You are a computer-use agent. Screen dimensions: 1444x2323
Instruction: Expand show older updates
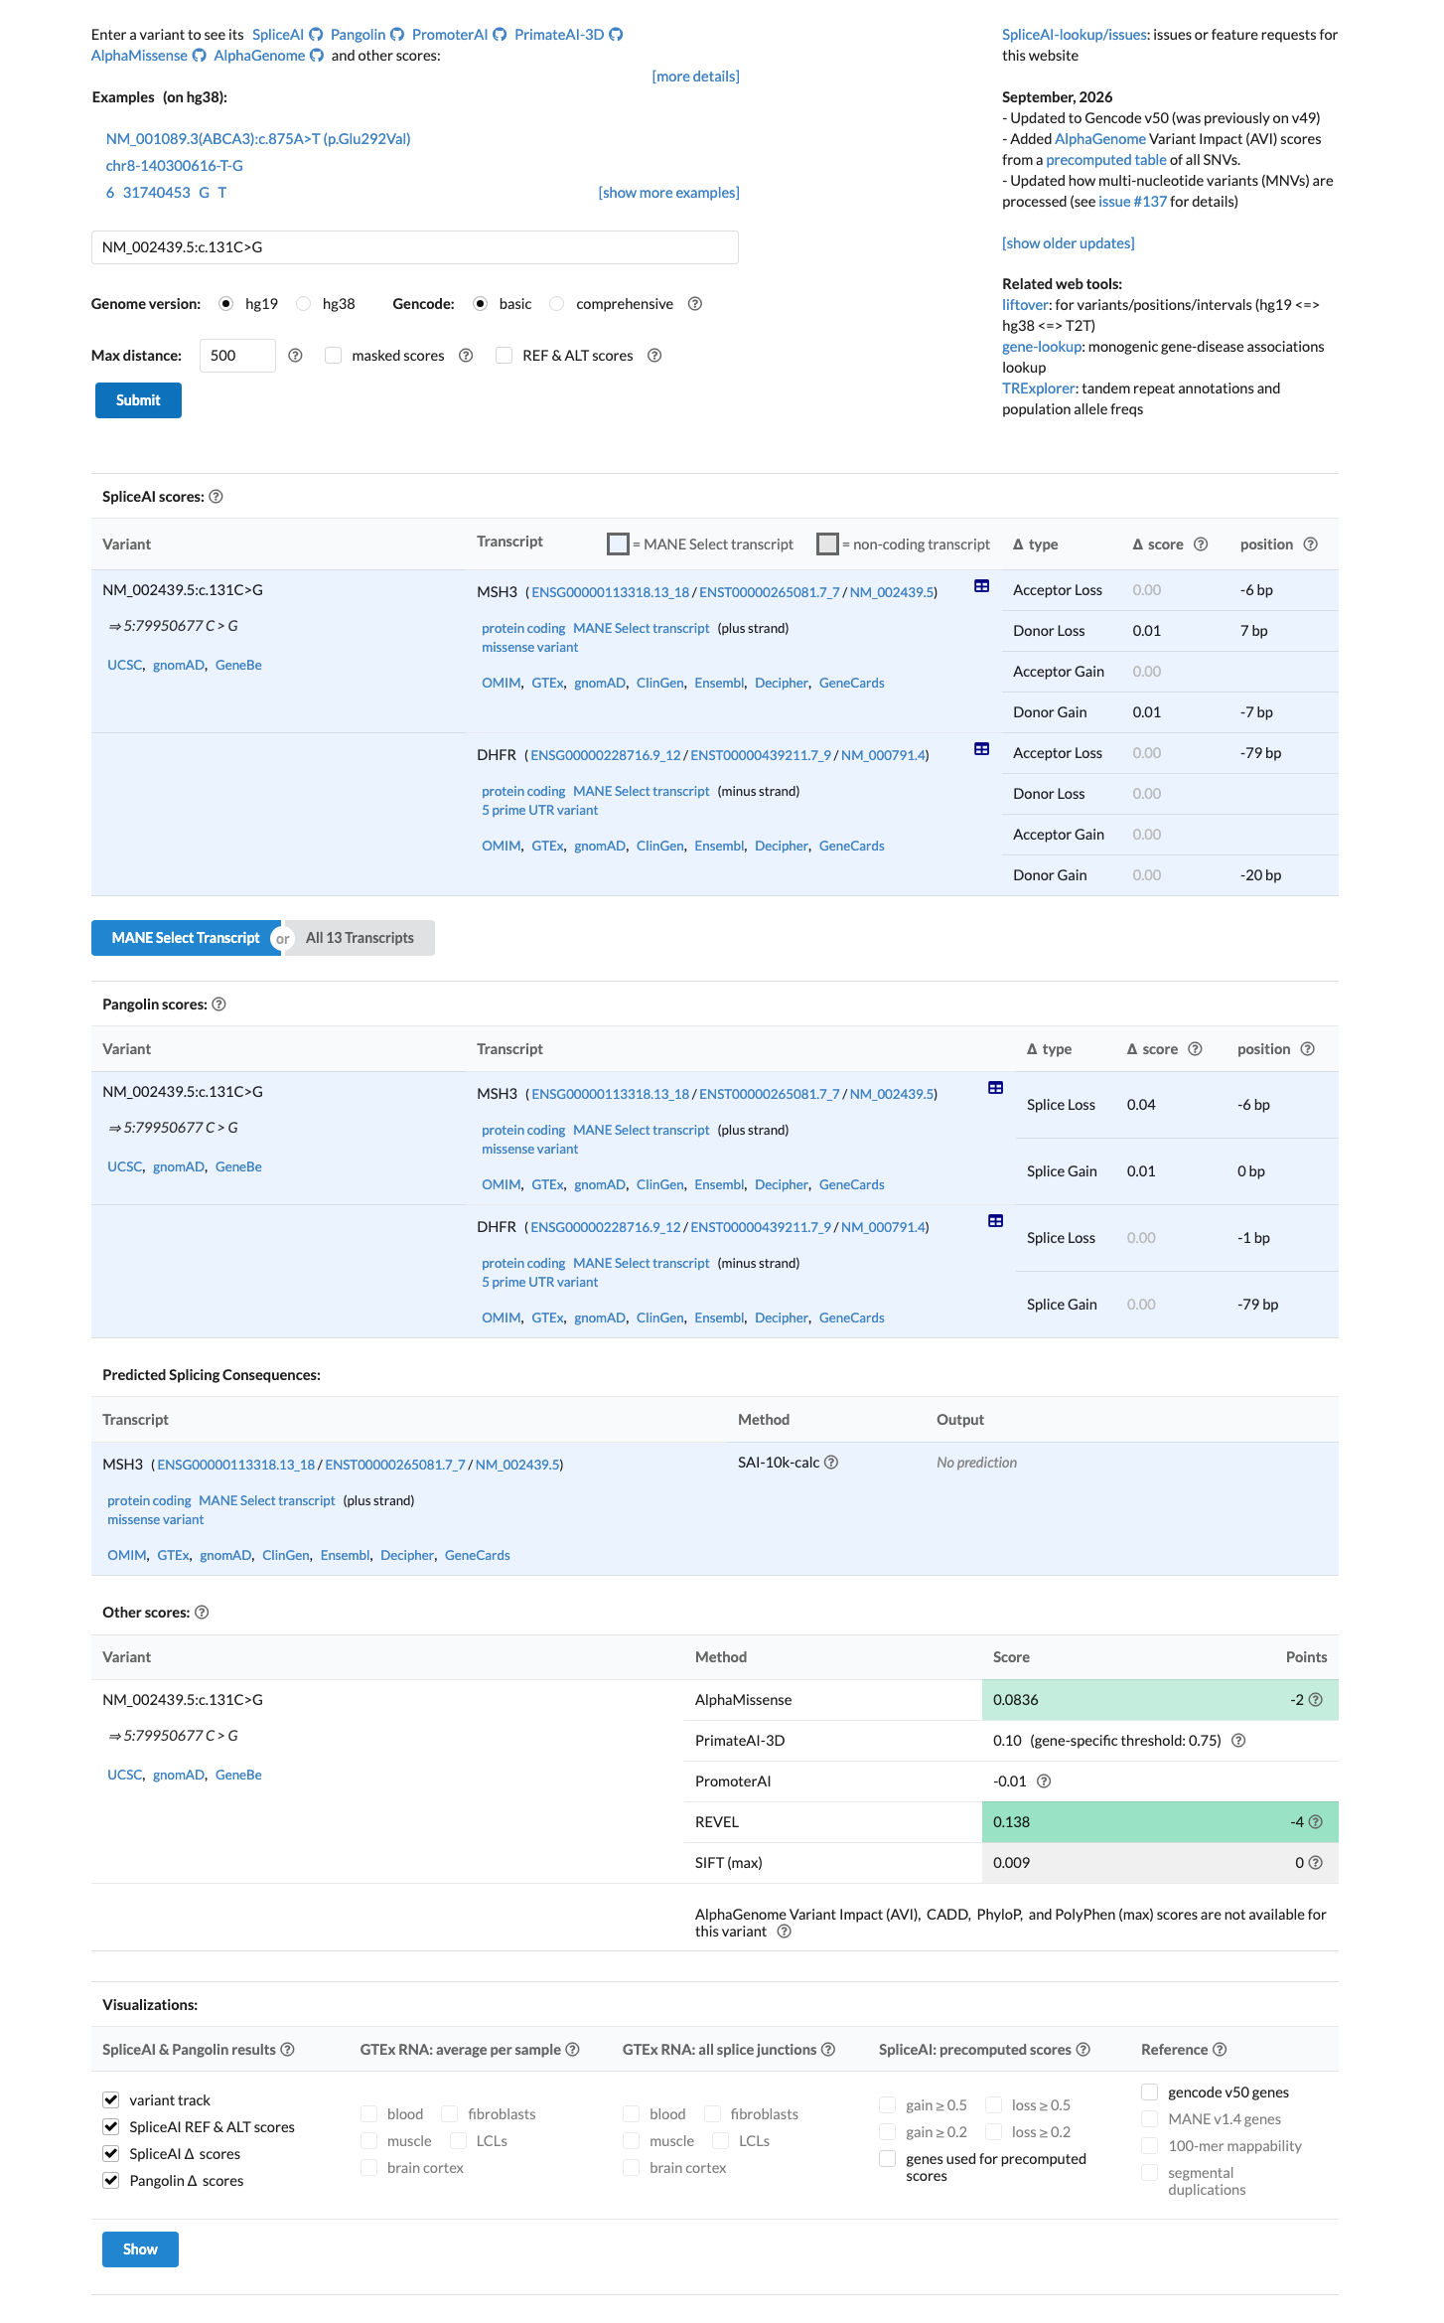1068,243
